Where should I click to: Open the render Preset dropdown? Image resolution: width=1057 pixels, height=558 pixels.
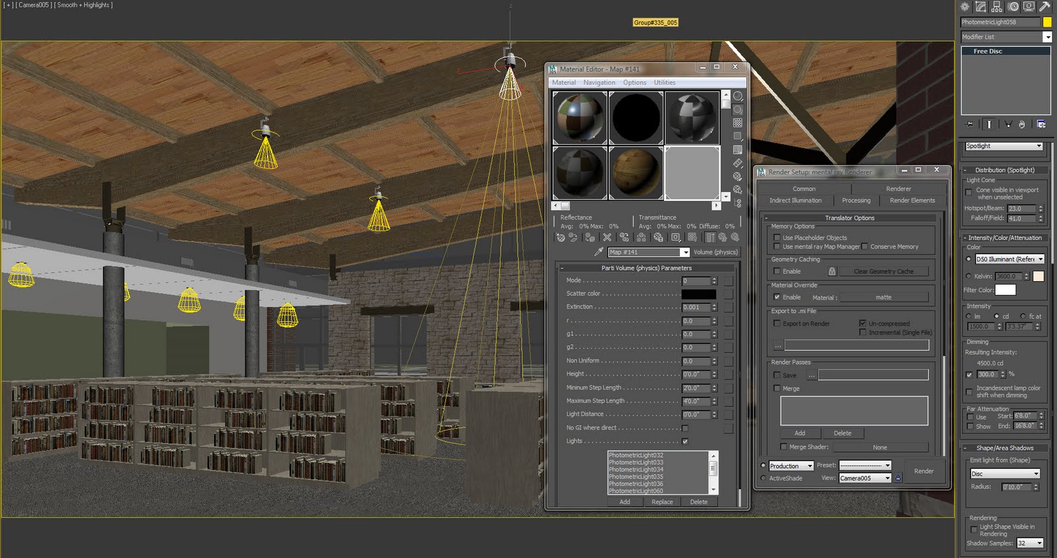865,465
